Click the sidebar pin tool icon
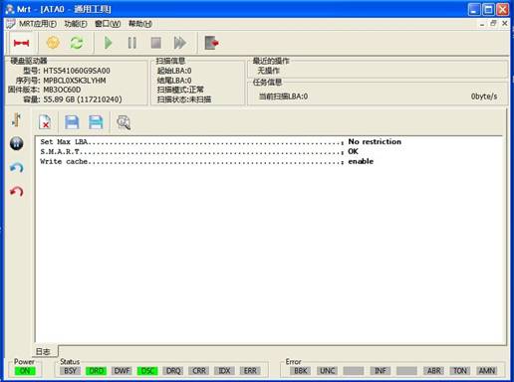The height and width of the screenshot is (382, 514). coord(17,119)
